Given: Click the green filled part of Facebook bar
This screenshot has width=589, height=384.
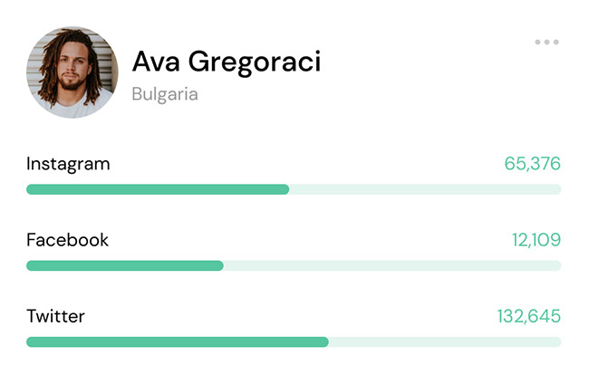Looking at the screenshot, I should [x=125, y=265].
